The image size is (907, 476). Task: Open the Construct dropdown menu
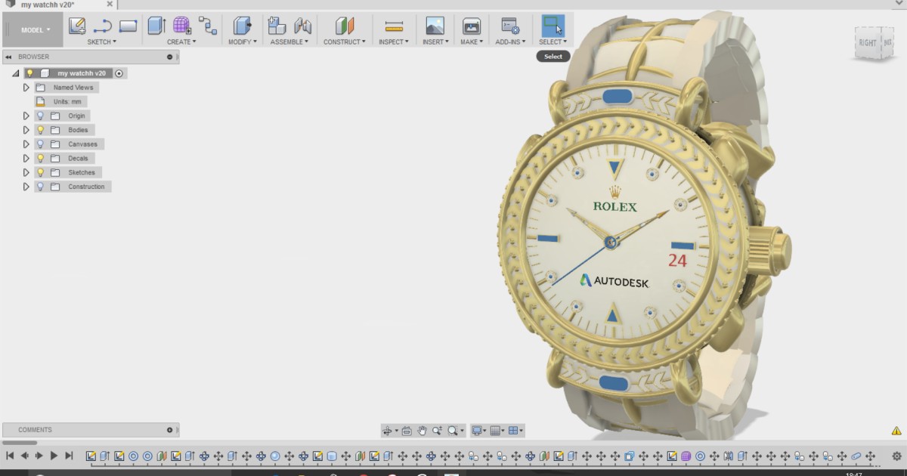pos(345,42)
